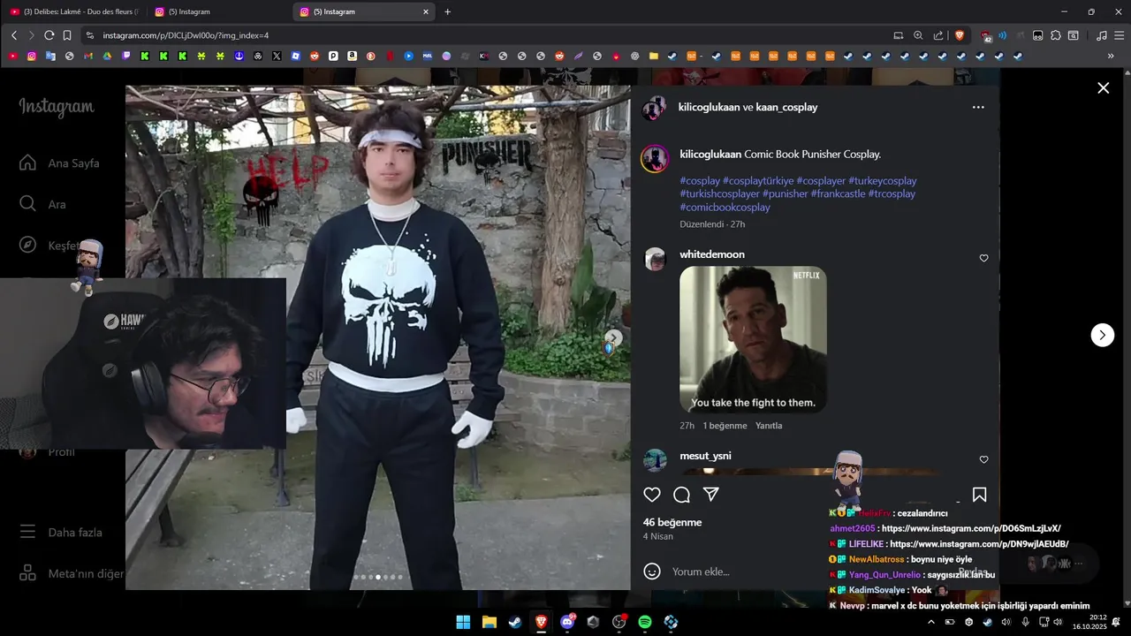
Task: Open post options three-dot menu
Action: click(x=978, y=107)
